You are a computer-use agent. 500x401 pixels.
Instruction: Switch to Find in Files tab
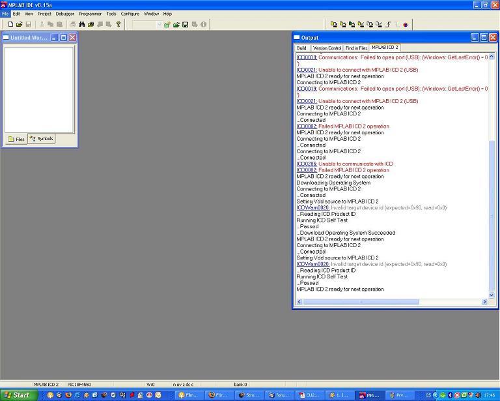pos(357,48)
